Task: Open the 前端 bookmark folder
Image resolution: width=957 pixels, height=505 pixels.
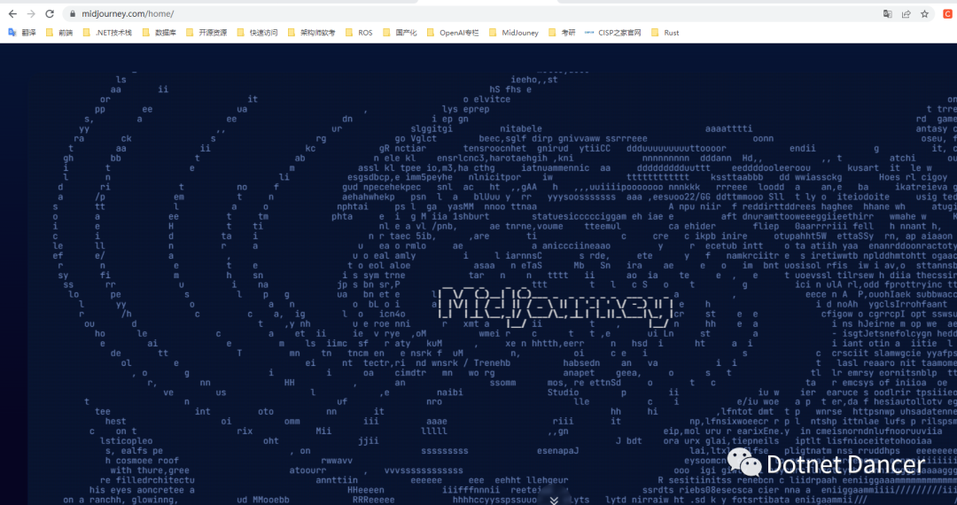Action: click(59, 32)
